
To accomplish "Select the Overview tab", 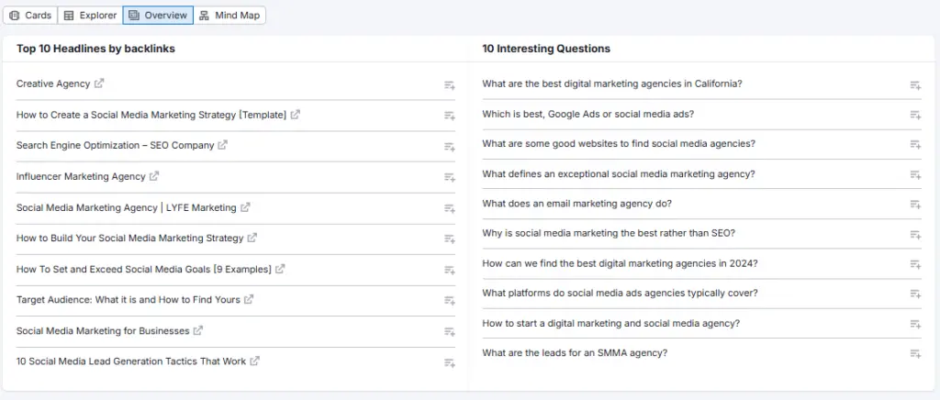I will click(x=157, y=16).
